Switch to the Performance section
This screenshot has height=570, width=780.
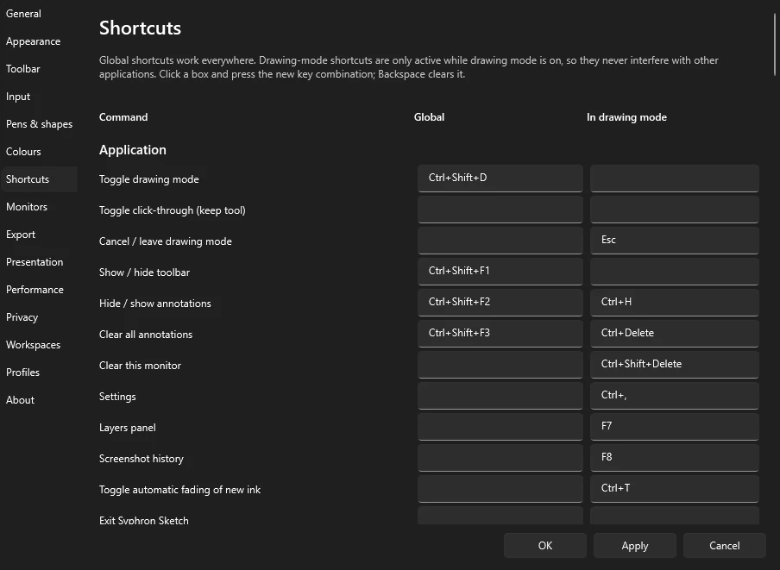pos(39,290)
